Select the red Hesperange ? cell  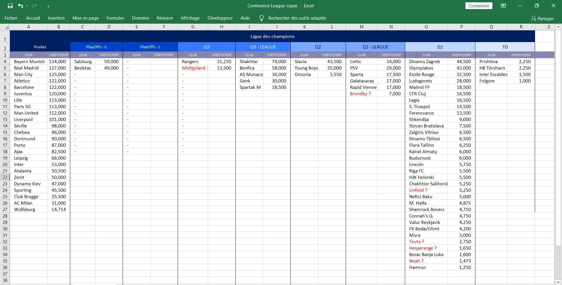pos(426,248)
